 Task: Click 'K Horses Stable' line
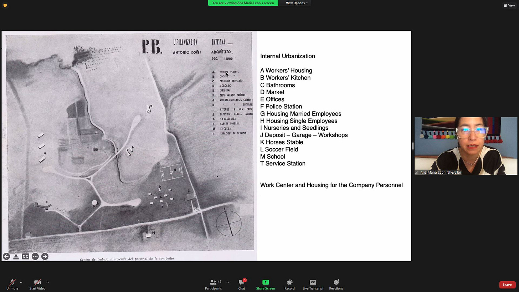point(282,142)
